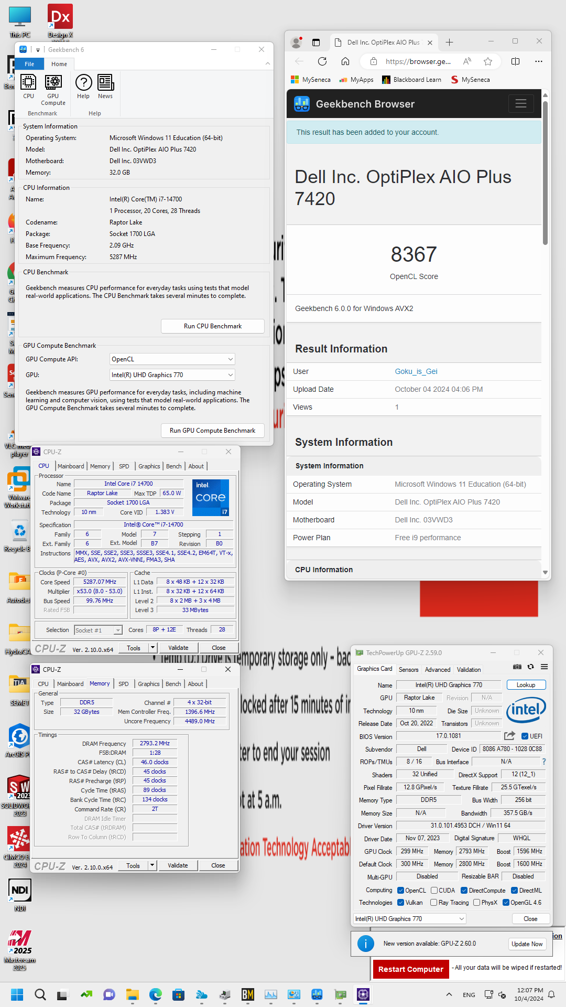The image size is (566, 1007).
Task: Click the browser address bar
Action: (418, 61)
